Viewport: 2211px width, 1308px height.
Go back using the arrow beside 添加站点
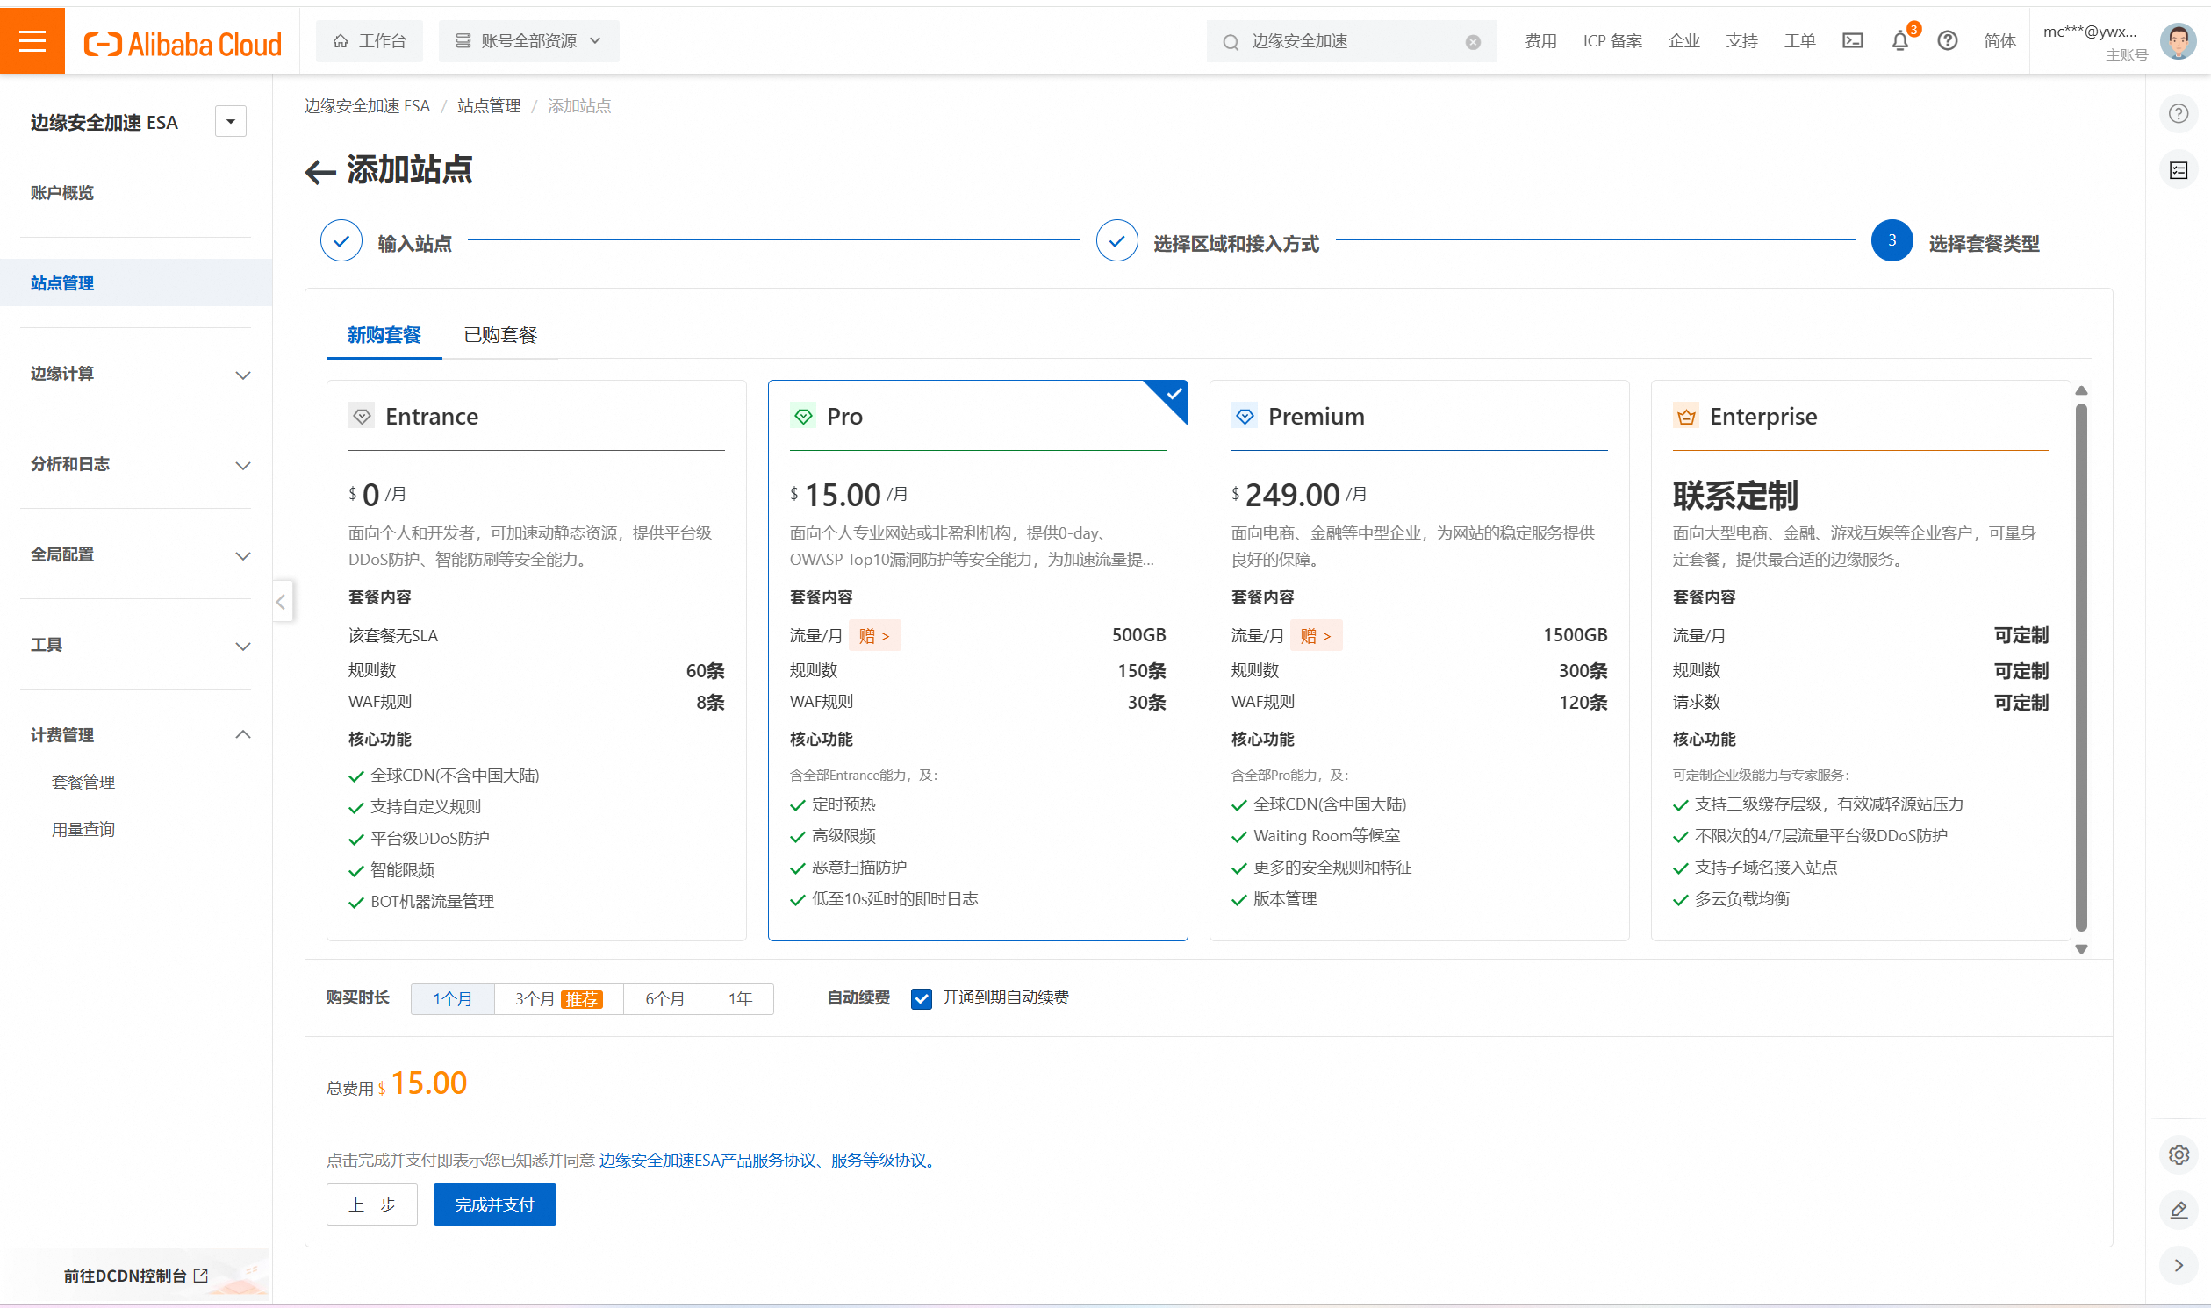319,171
